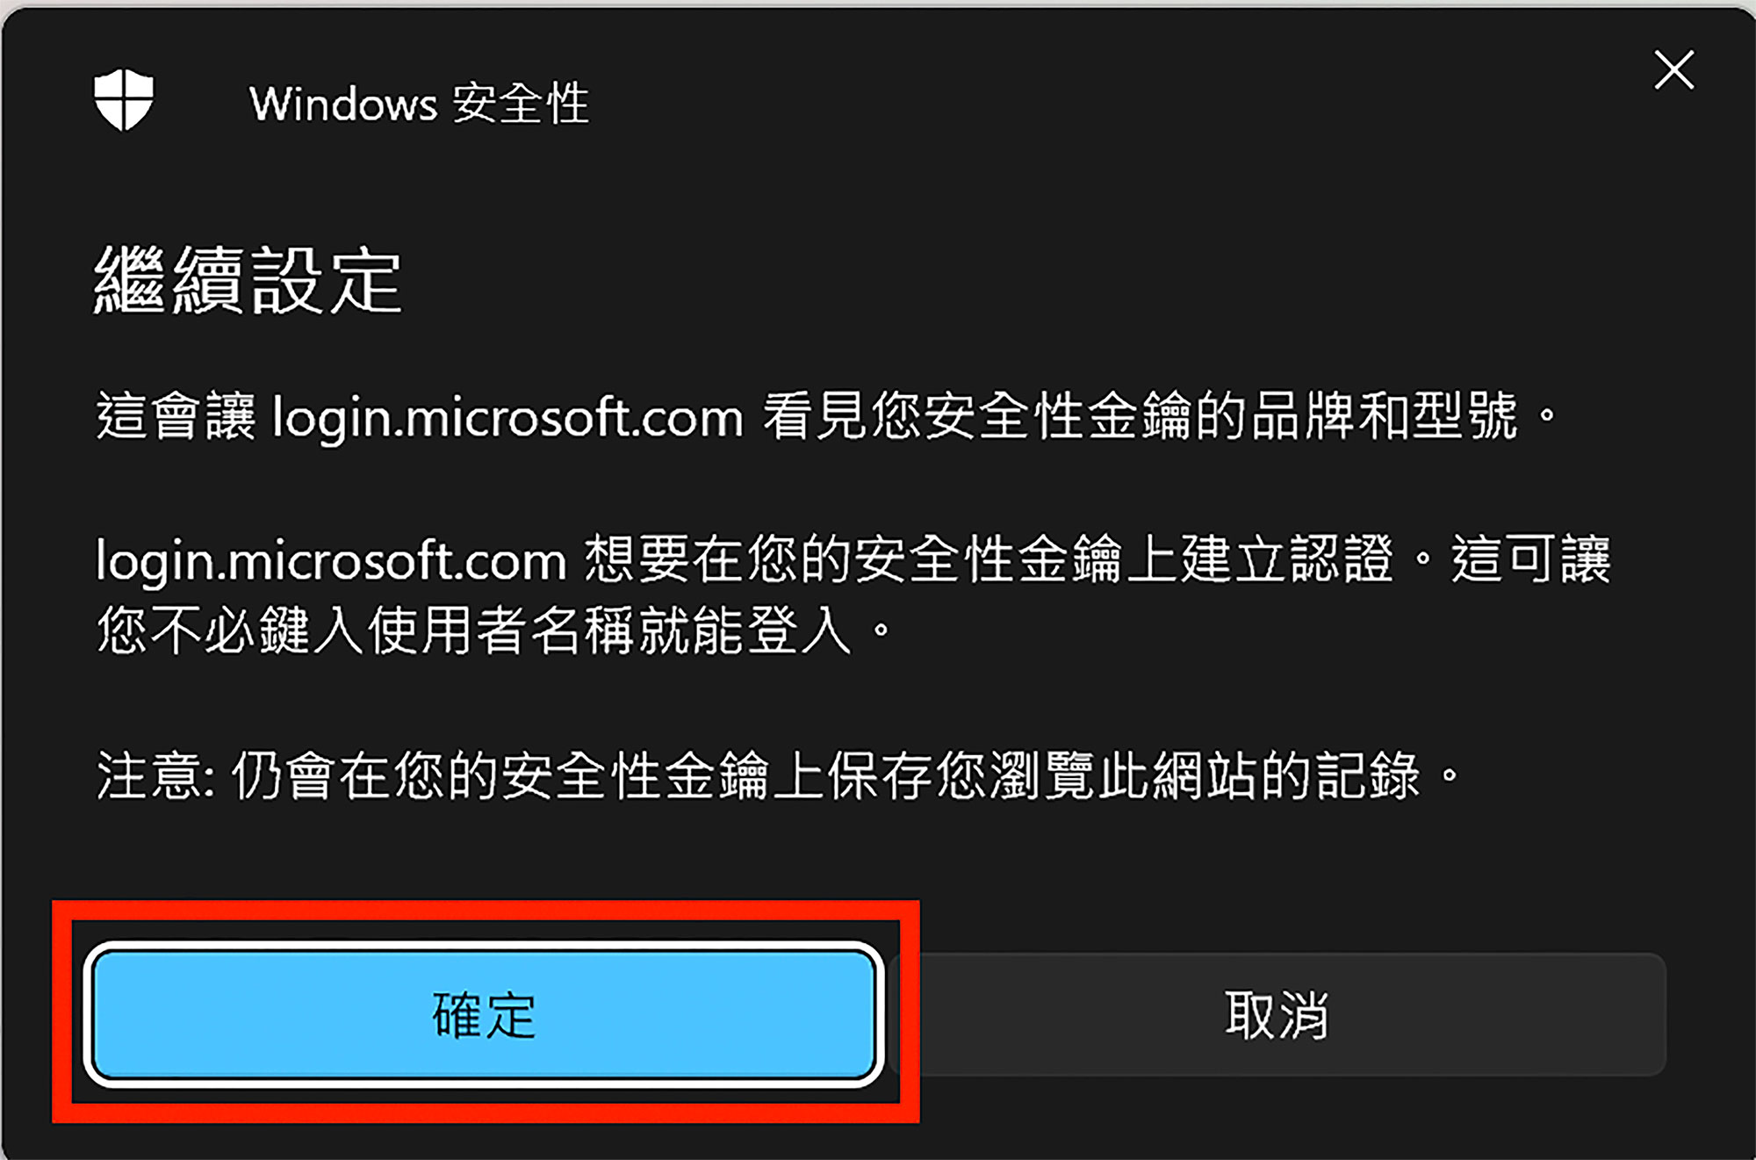Cancel setup using the 取消 button
1756x1160 pixels.
(x=1277, y=1015)
